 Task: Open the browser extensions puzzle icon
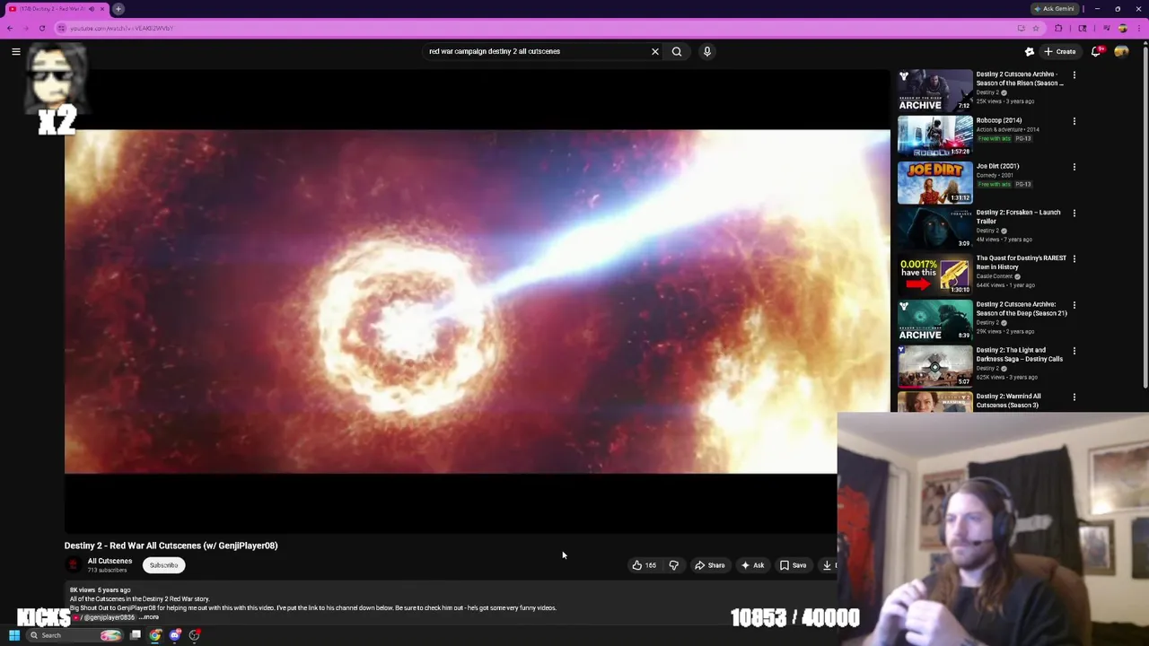(1058, 28)
